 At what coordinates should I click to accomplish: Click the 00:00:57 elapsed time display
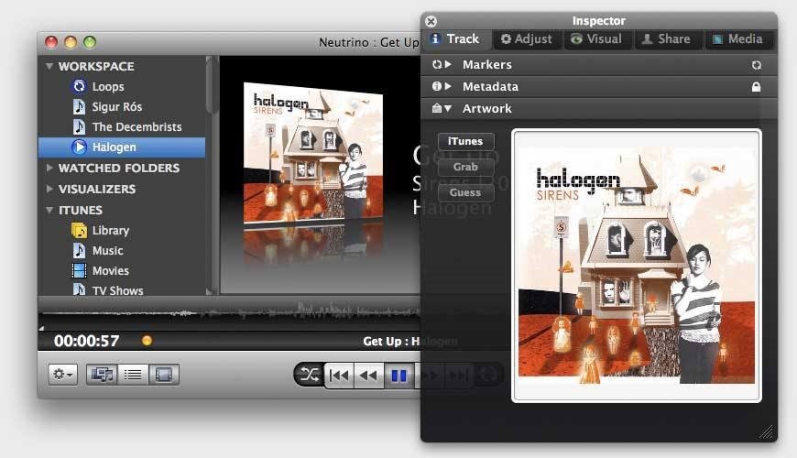[86, 341]
